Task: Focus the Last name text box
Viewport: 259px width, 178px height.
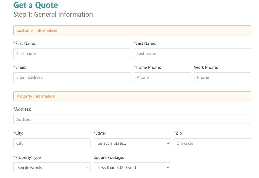Action: [x=192, y=53]
